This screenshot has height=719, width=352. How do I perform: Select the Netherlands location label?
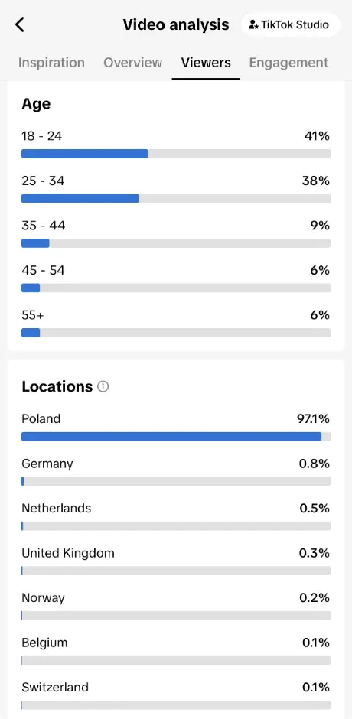pos(57,509)
